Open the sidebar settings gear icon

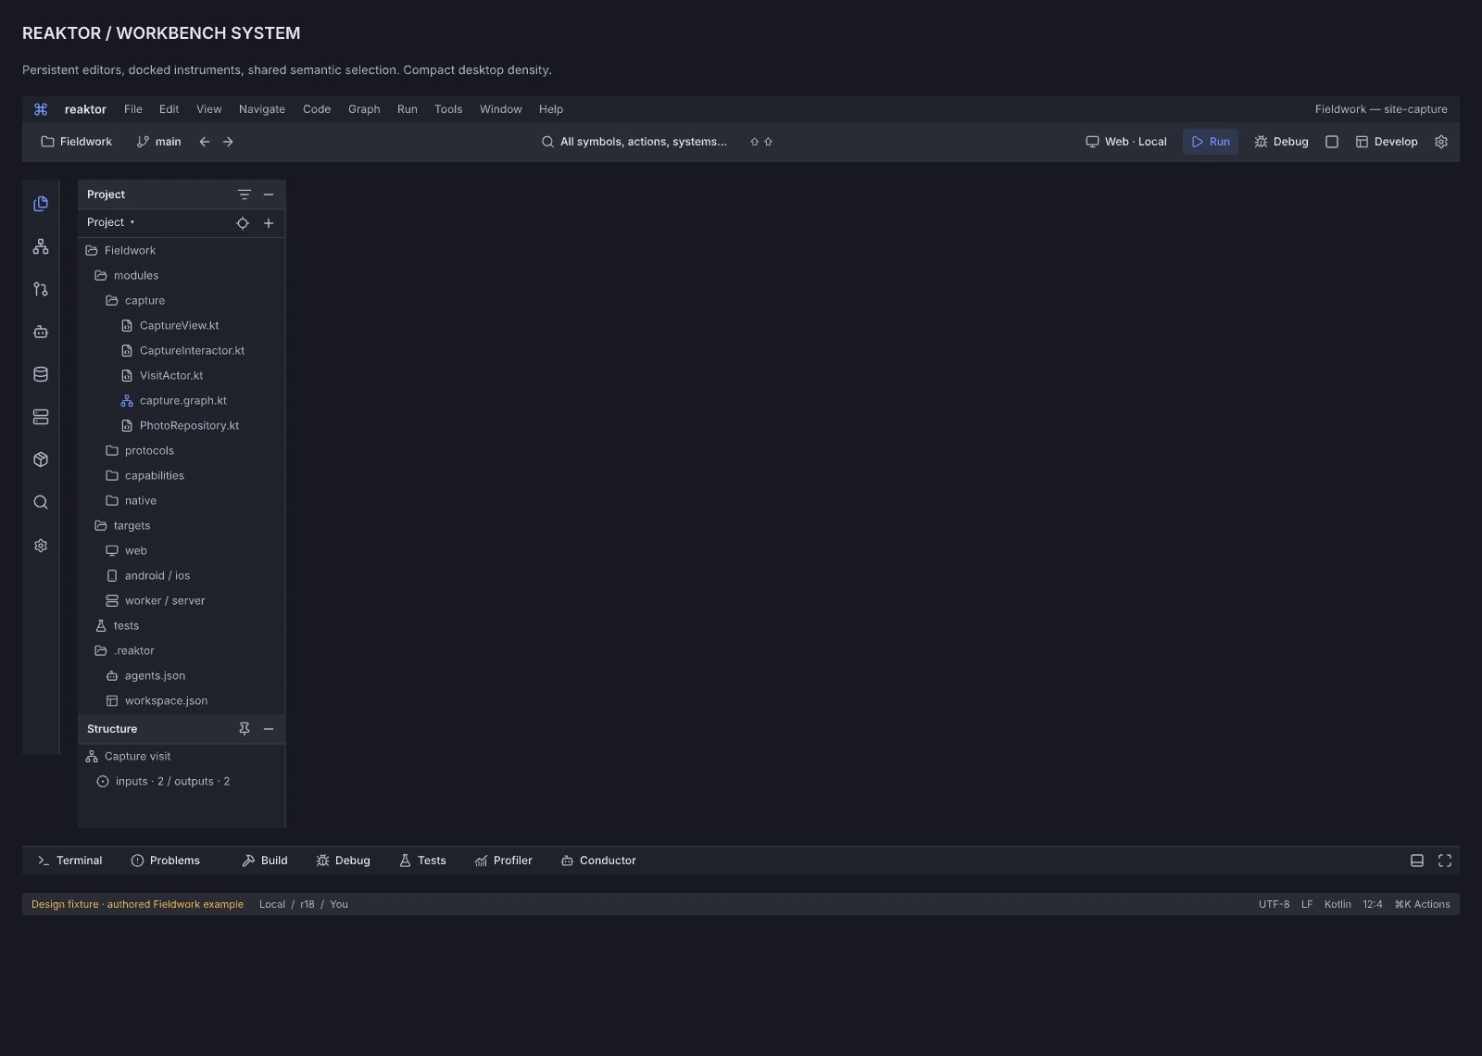41,546
